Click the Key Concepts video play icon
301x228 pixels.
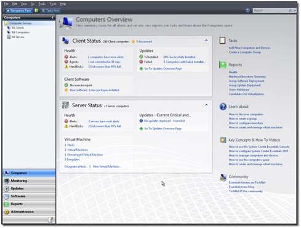pyautogui.click(x=223, y=140)
